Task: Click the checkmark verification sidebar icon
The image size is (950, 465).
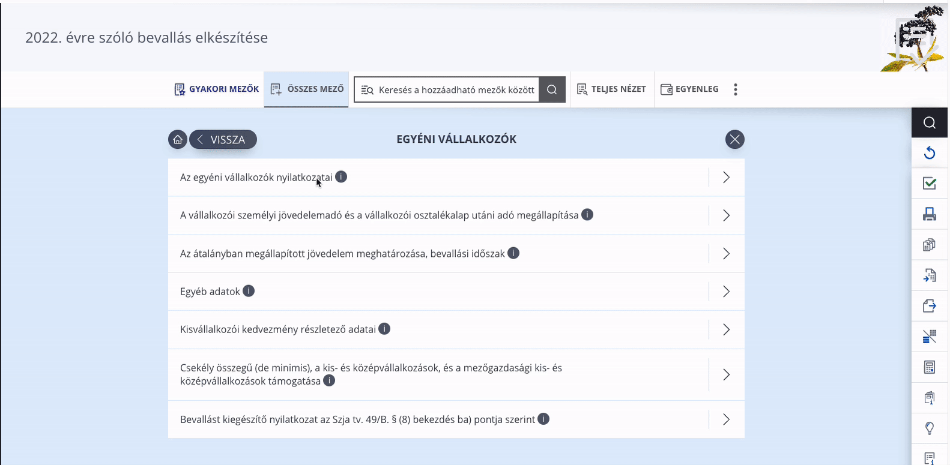Action: click(x=930, y=184)
